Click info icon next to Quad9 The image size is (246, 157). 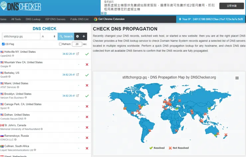click(x=12, y=77)
